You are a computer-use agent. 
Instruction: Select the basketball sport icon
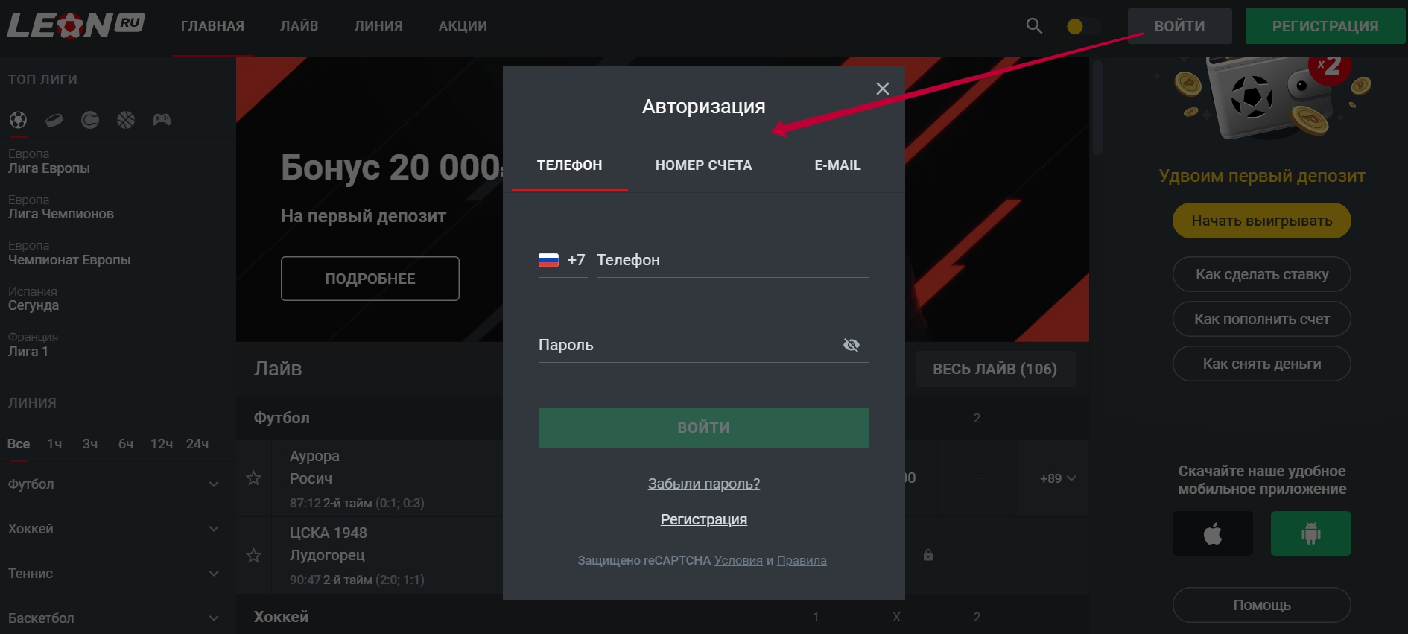tap(126, 119)
